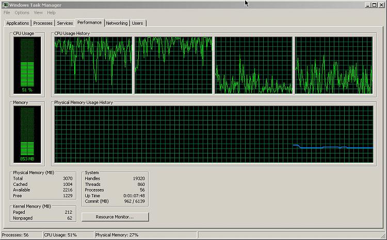The height and width of the screenshot is (240, 387).
Task: Select the Paged kernel memory value 212
Action: 68,212
